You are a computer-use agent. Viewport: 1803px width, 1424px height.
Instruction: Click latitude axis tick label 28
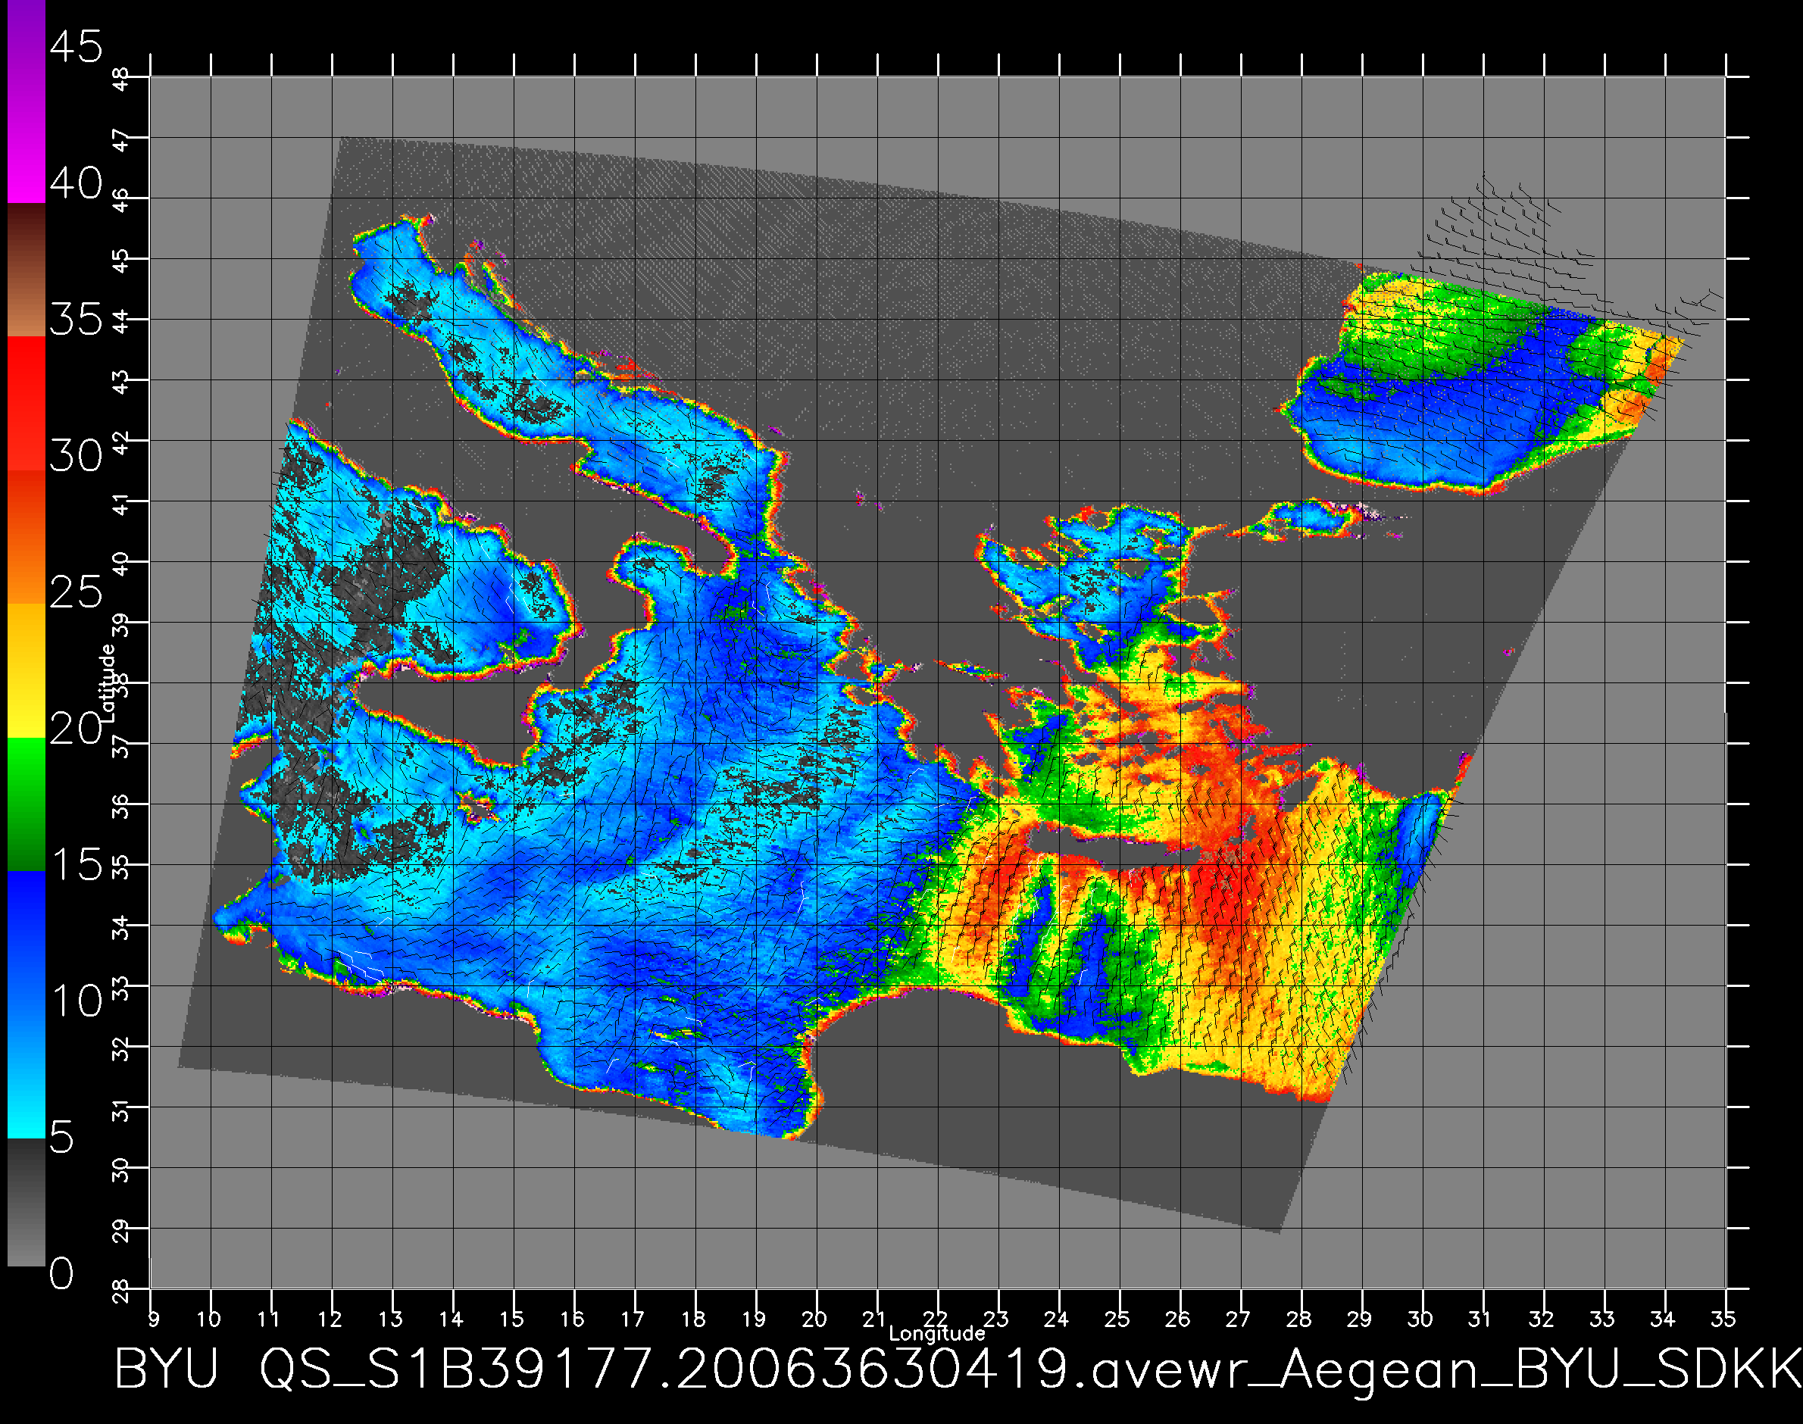click(122, 1291)
